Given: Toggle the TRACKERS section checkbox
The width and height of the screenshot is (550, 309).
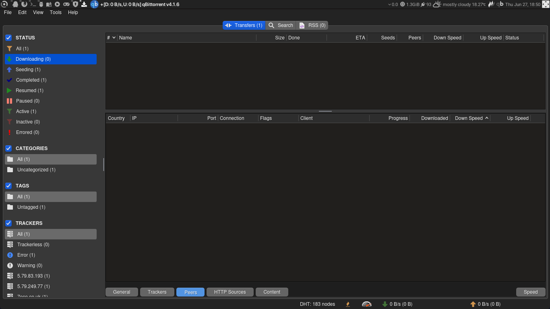Looking at the screenshot, I should click(x=8, y=223).
